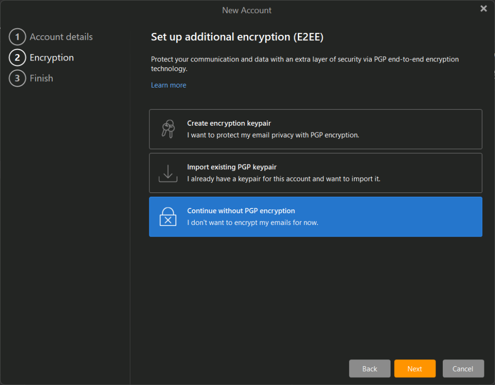Click the orange Next button
This screenshot has height=385, width=495.
point(414,369)
